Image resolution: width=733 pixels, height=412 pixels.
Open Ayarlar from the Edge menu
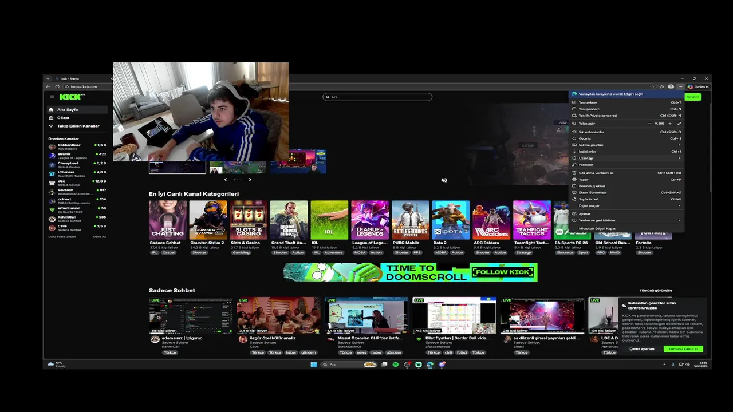pos(626,213)
